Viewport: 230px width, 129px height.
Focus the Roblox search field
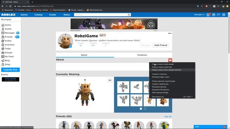[101, 15]
